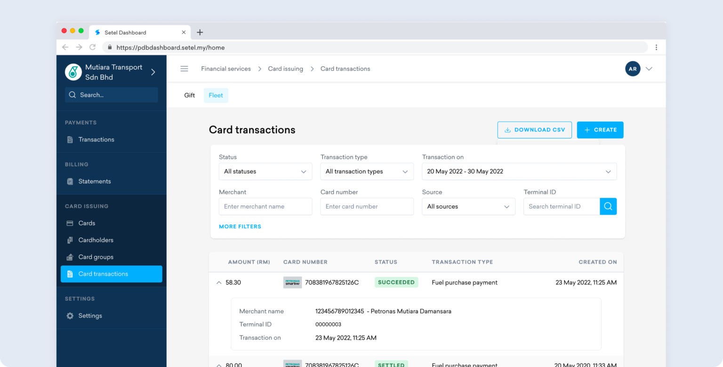The image size is (723, 367).
Task: Switch to the Gift tab
Action: [189, 95]
